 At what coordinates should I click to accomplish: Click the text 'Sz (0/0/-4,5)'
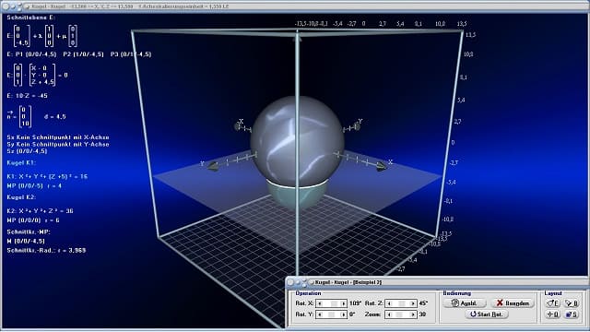27,151
